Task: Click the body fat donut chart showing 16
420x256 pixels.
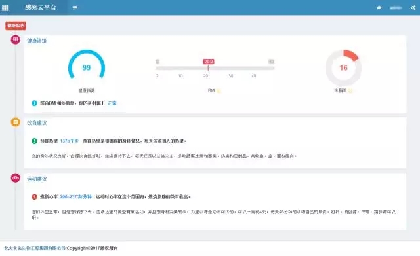Action: [x=344, y=68]
